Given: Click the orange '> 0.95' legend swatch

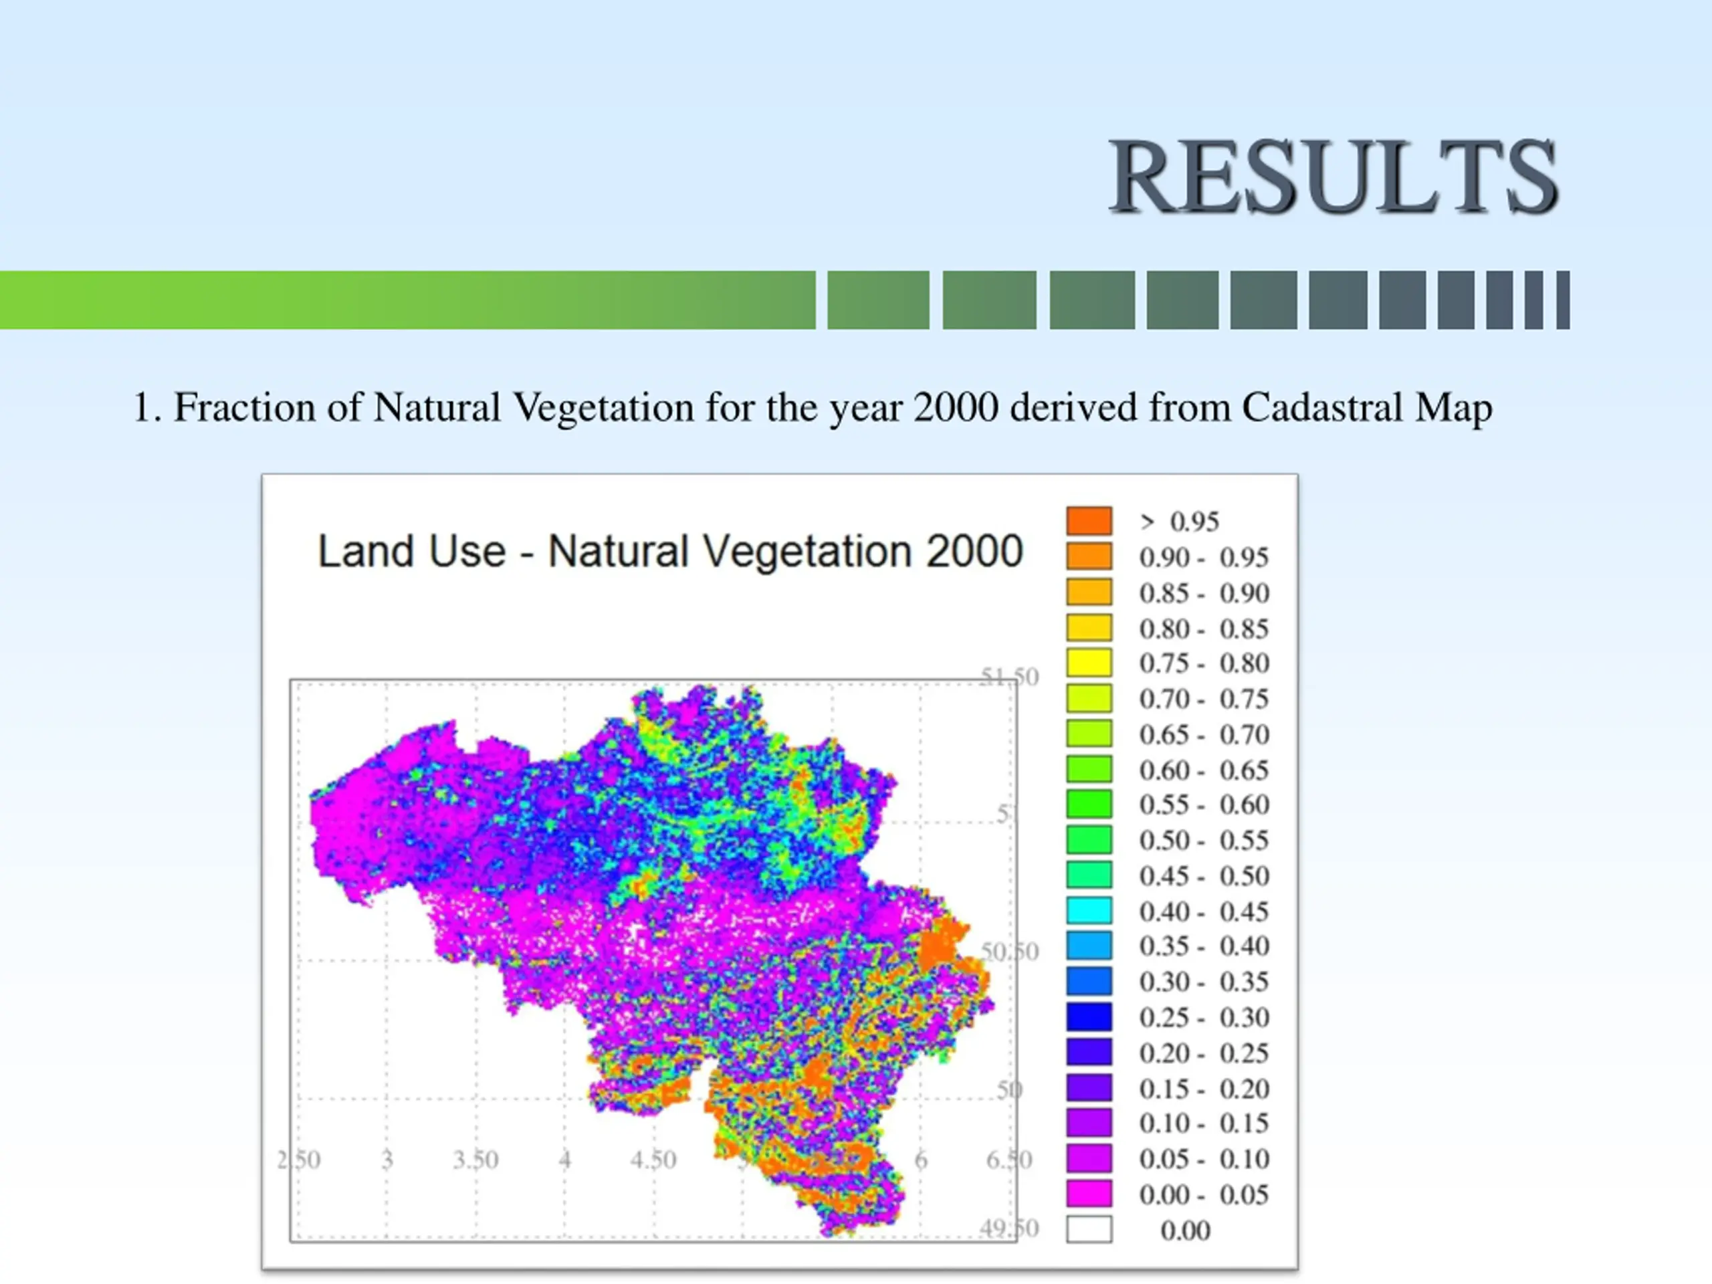Looking at the screenshot, I should 1089,521.
